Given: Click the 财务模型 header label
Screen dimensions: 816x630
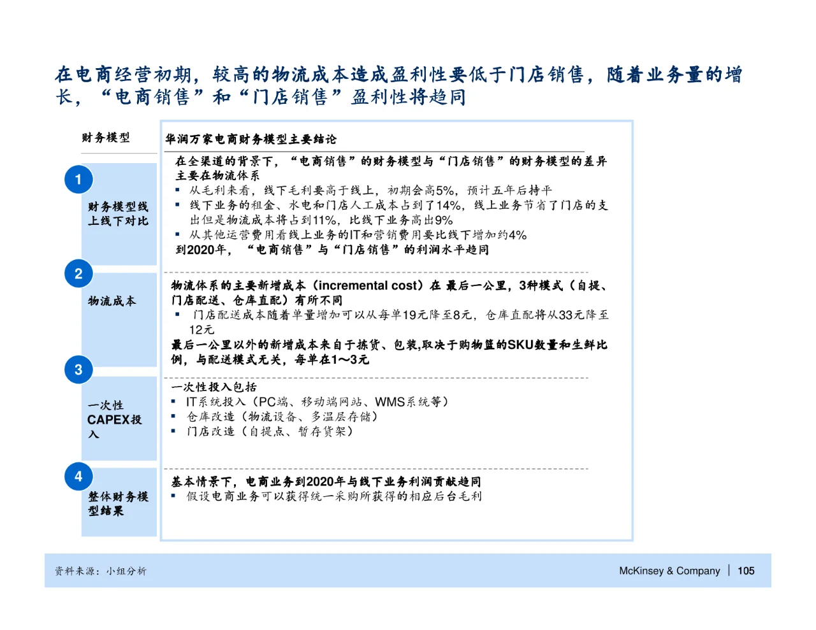Looking at the screenshot, I should point(105,138).
